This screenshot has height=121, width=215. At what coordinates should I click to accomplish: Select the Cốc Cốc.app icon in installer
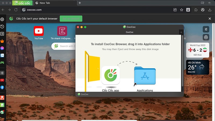point(110,75)
